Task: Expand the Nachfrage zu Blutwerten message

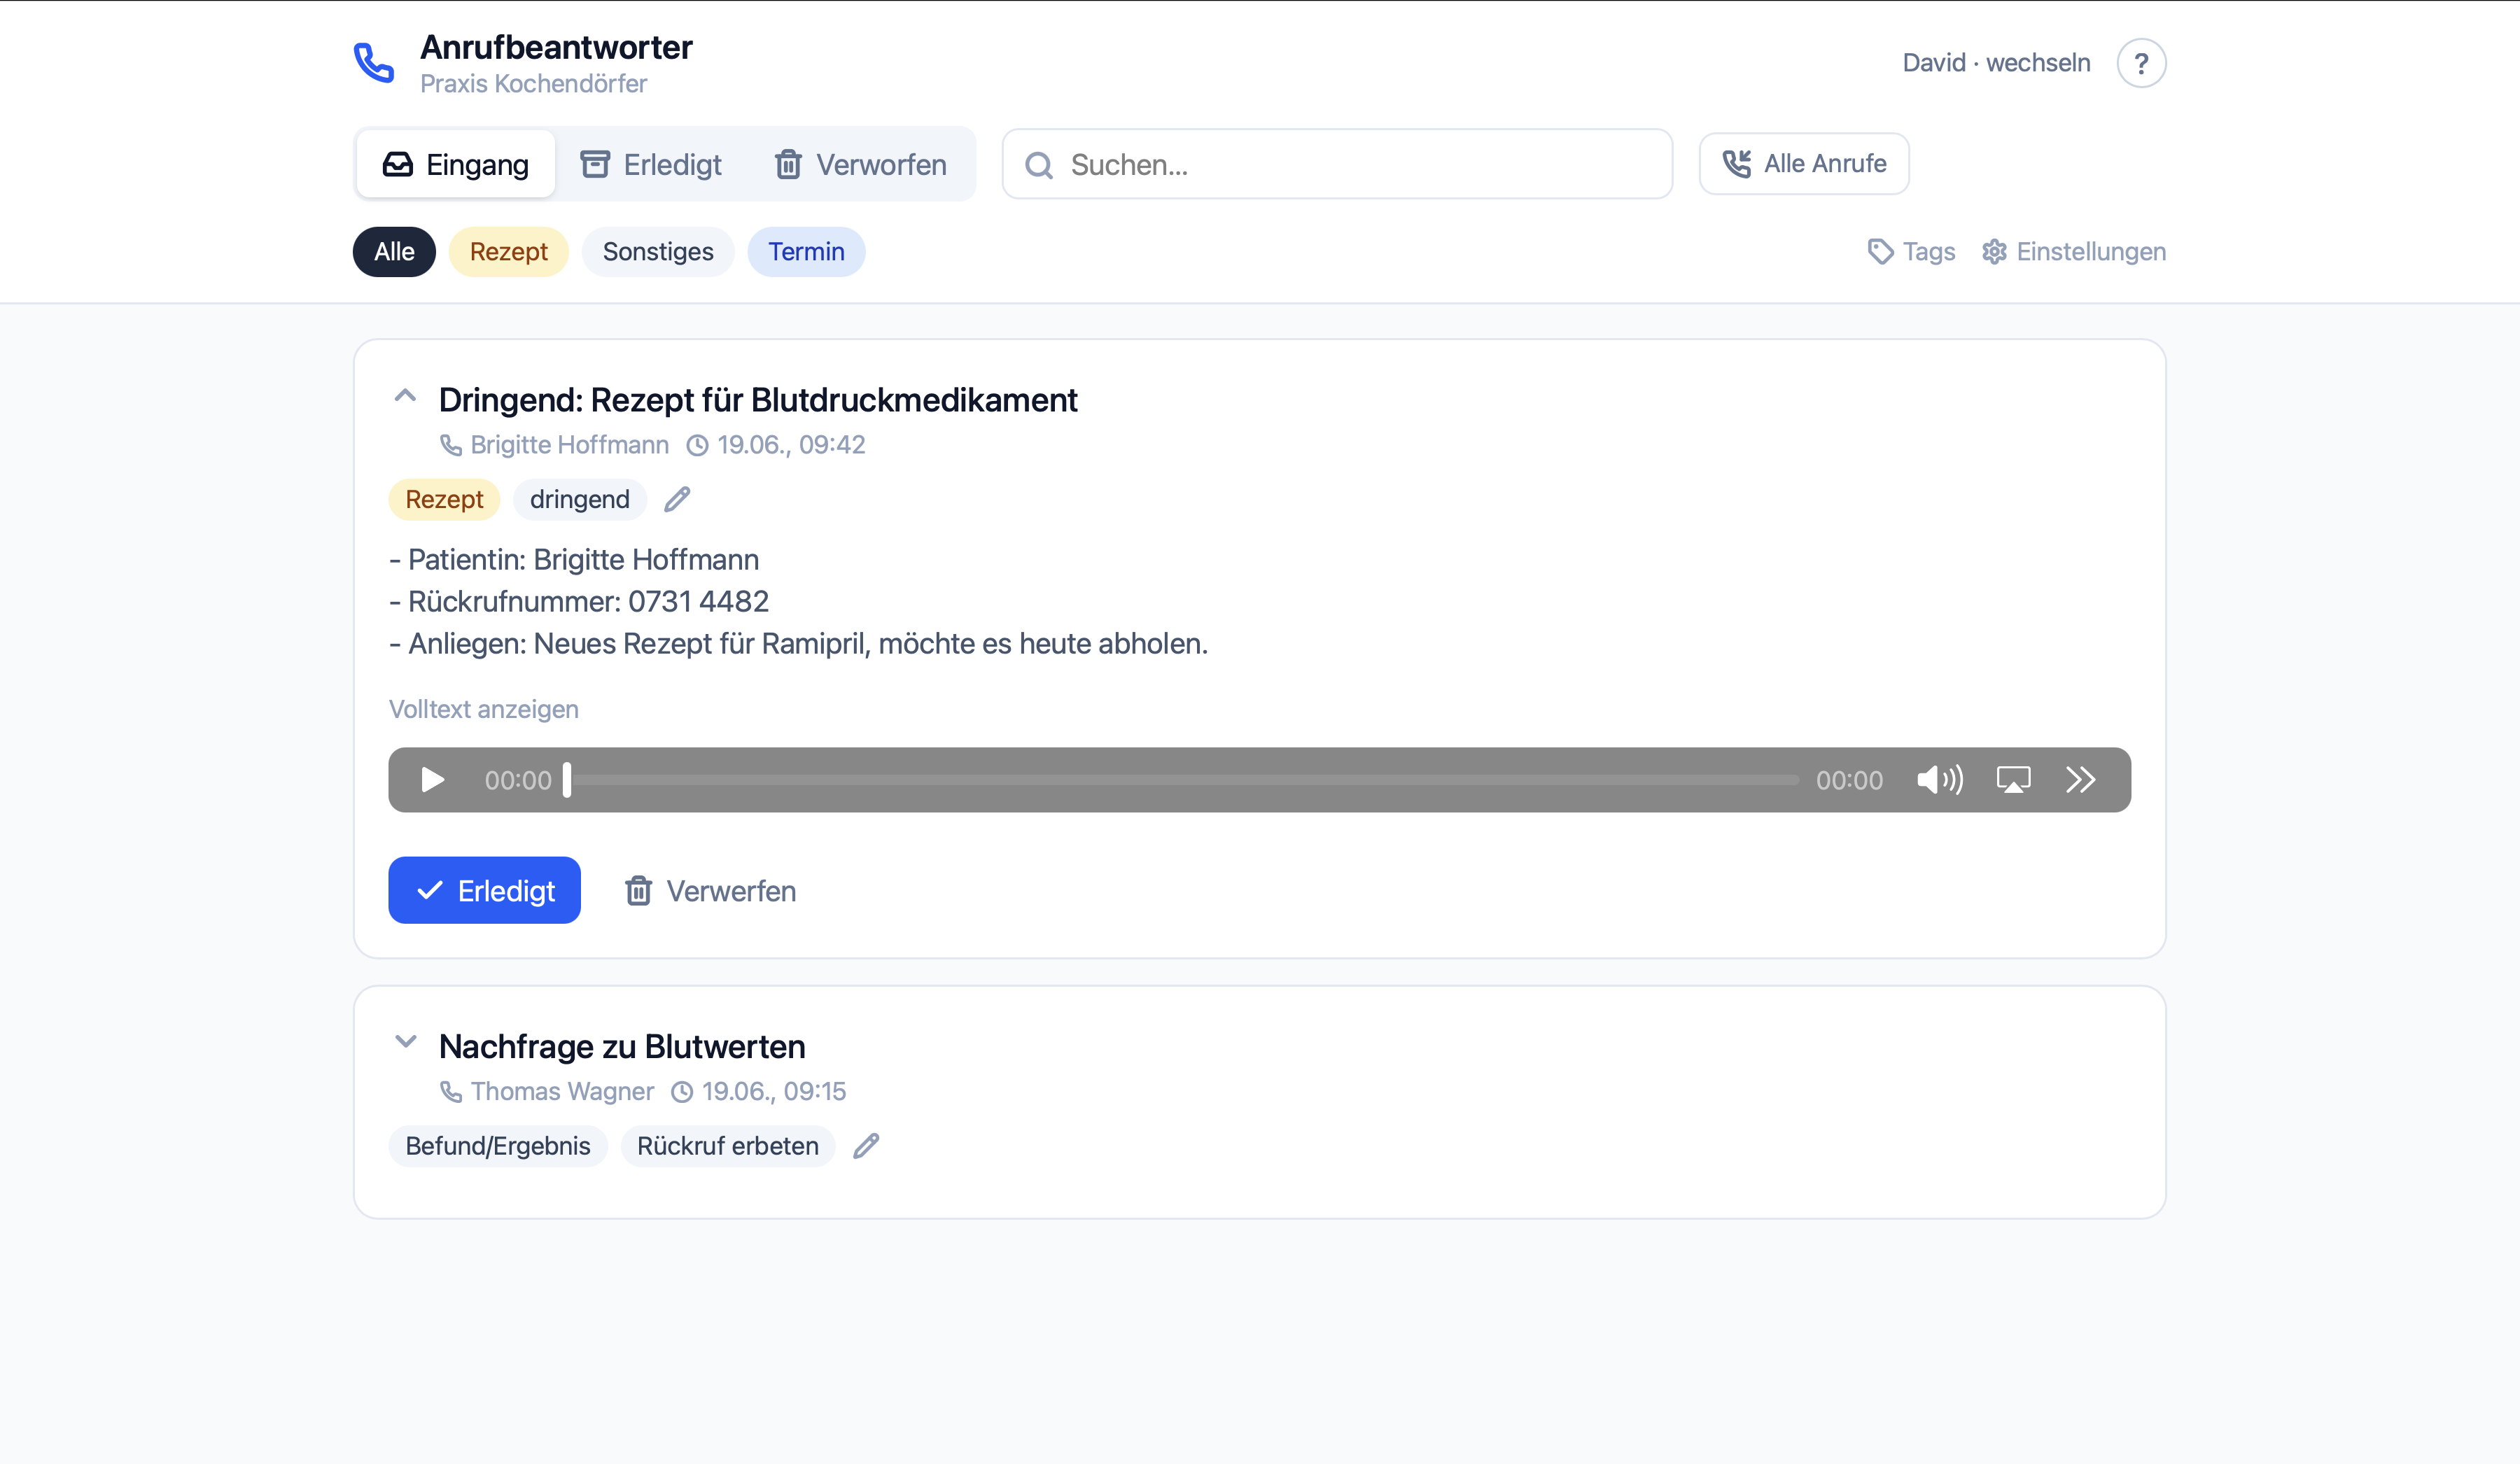Action: [405, 1042]
